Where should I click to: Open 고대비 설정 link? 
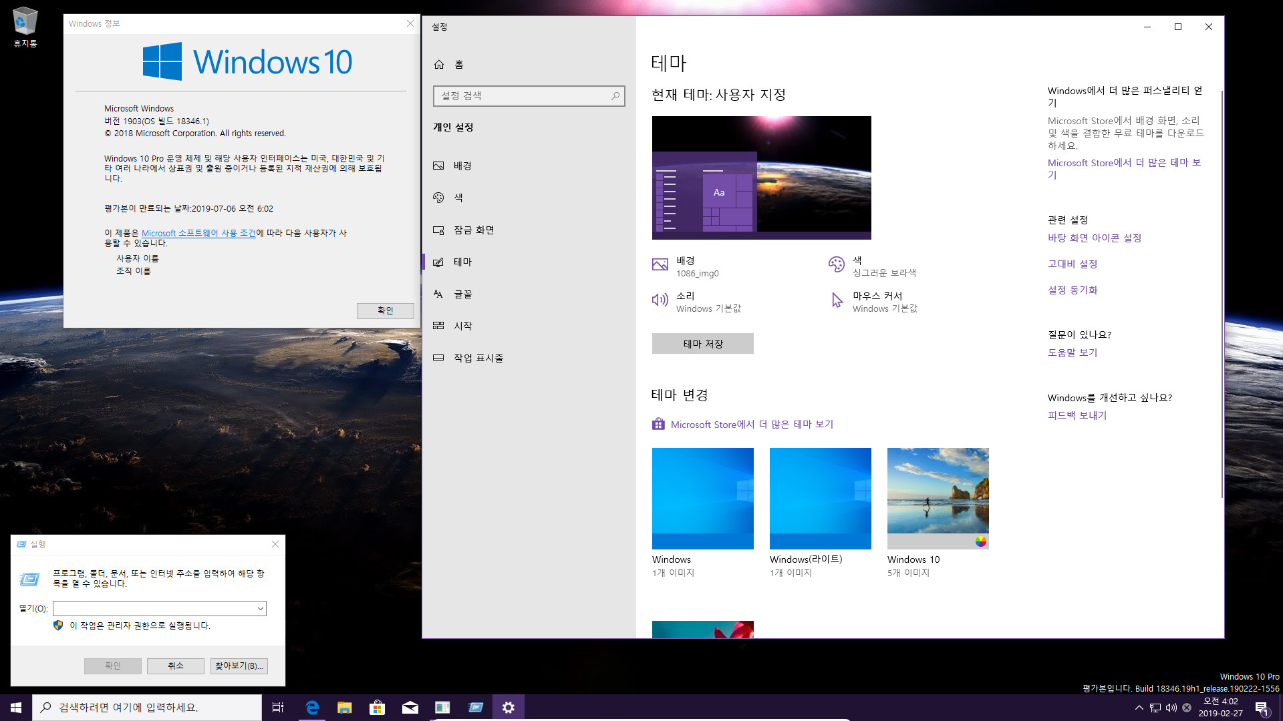click(x=1073, y=264)
